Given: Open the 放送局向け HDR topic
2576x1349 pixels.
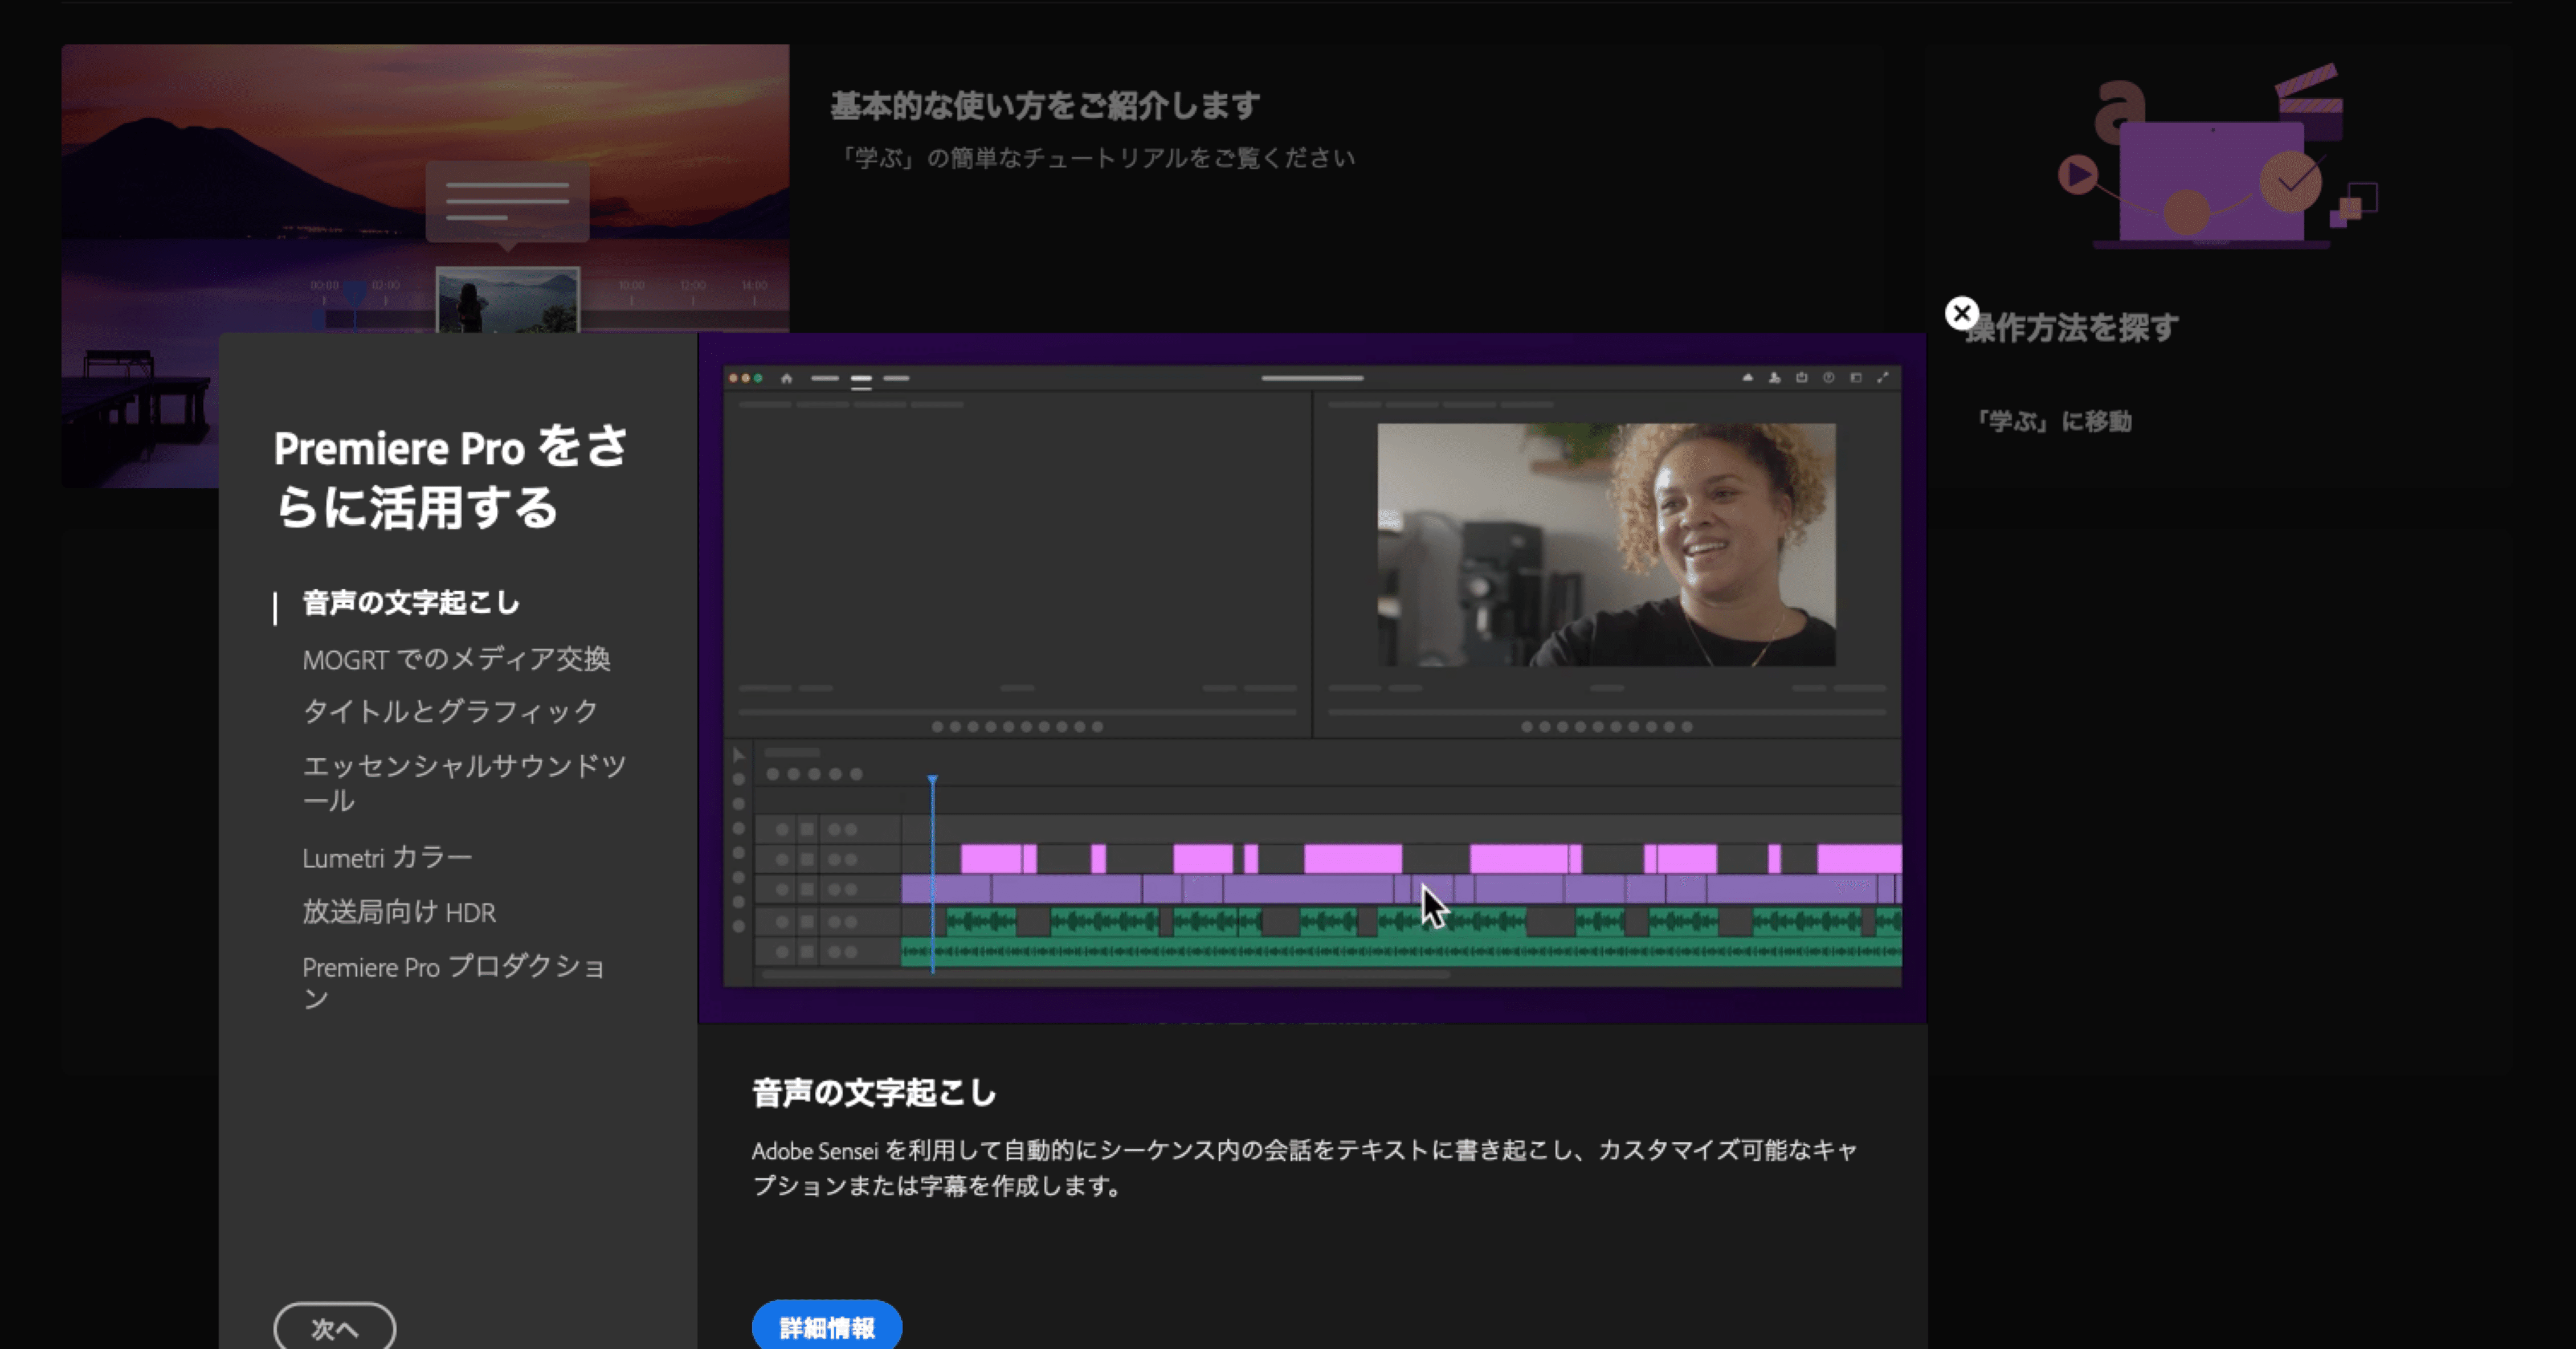Looking at the screenshot, I should (399, 912).
